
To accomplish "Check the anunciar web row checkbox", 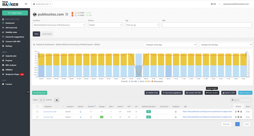I will (37, 117).
